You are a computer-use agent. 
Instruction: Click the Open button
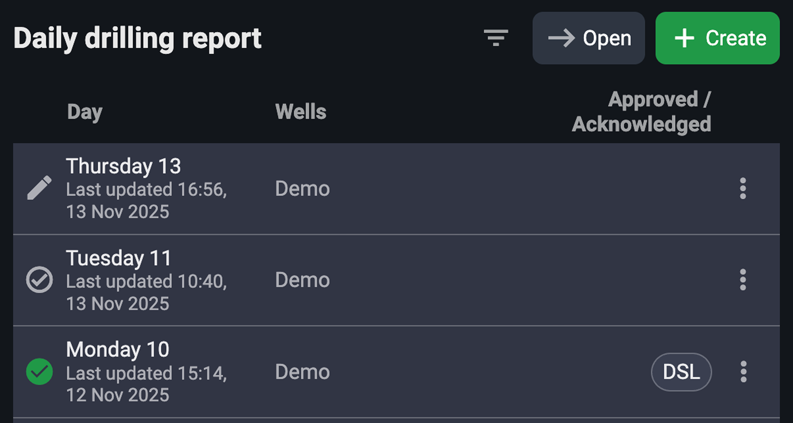[x=589, y=38]
